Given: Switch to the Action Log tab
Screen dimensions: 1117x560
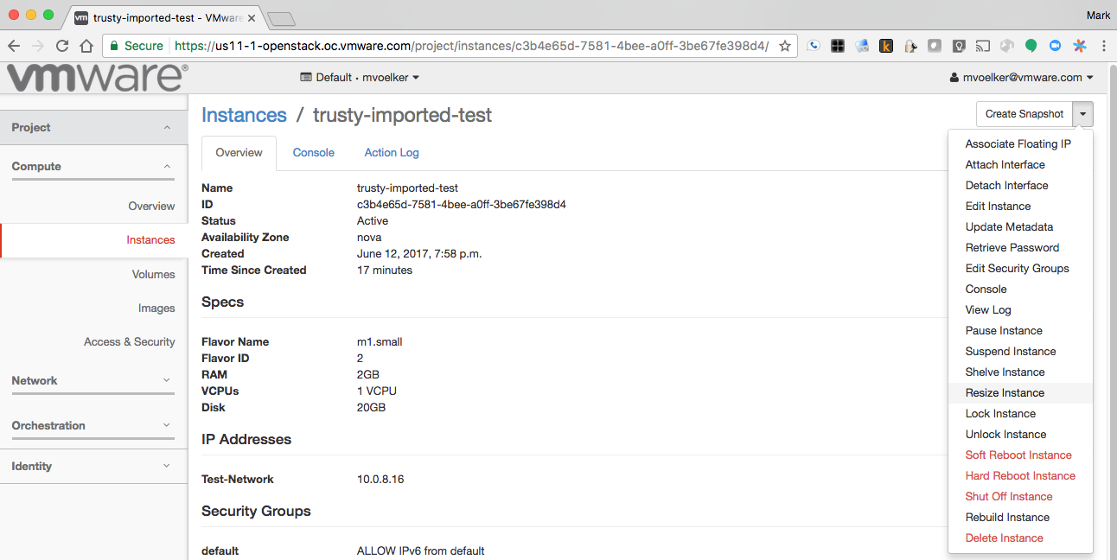Looking at the screenshot, I should click(392, 152).
